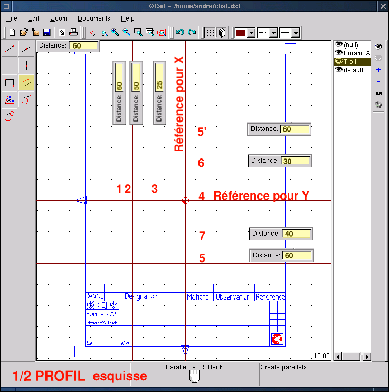Toggle the grid display button
Viewport: 389px width, 392px height.
210,33
